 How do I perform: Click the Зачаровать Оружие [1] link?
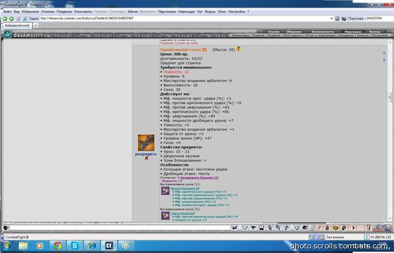199,177
